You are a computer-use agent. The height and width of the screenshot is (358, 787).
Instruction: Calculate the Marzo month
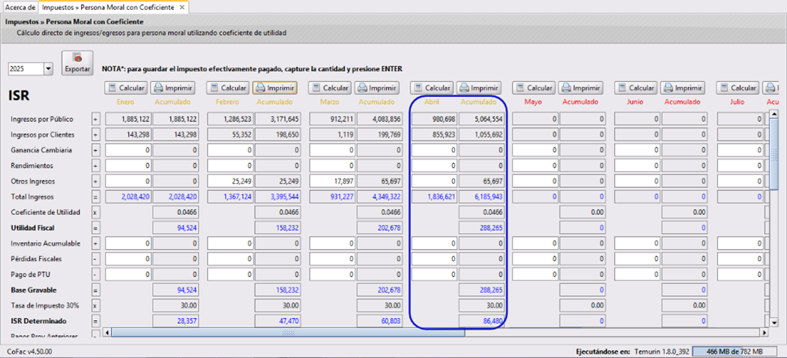pyautogui.click(x=329, y=88)
